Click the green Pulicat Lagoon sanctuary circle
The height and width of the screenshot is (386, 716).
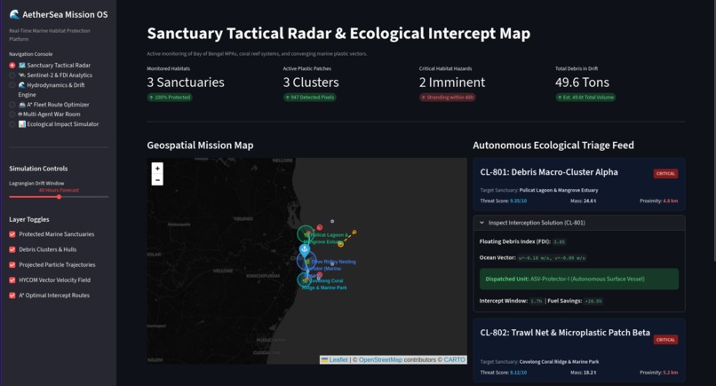(306, 234)
